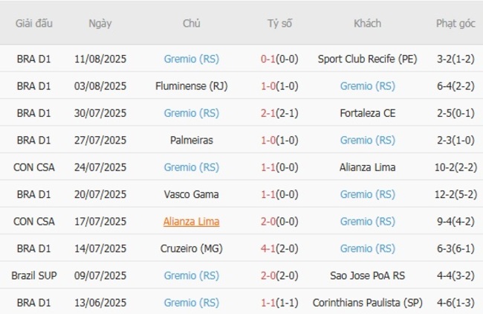
Task: Open the 0-1 score against Sport Club Recife
Action: (x=269, y=58)
